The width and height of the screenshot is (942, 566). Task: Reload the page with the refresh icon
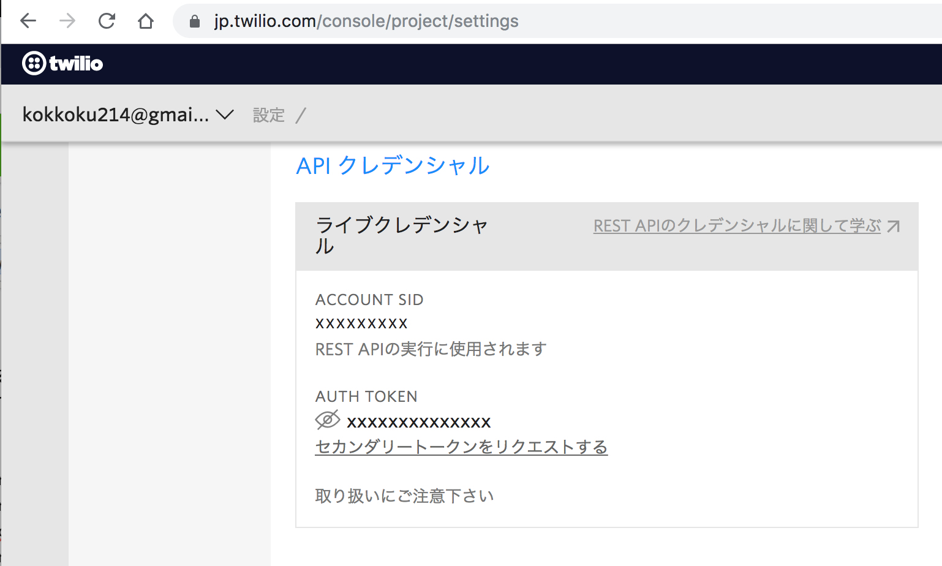click(x=107, y=21)
